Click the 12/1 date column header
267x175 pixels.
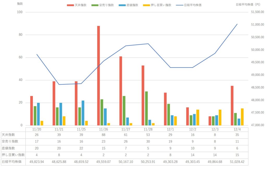coord(171,129)
